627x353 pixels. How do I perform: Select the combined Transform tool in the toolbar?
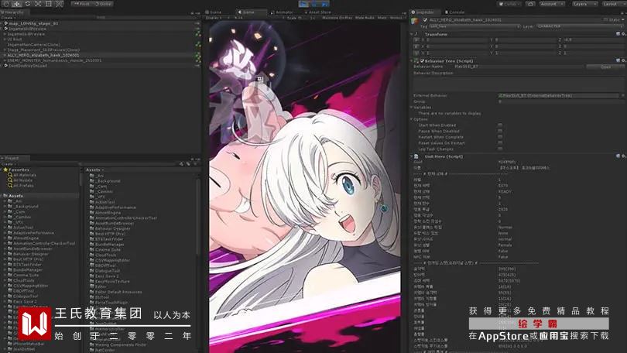59,4
